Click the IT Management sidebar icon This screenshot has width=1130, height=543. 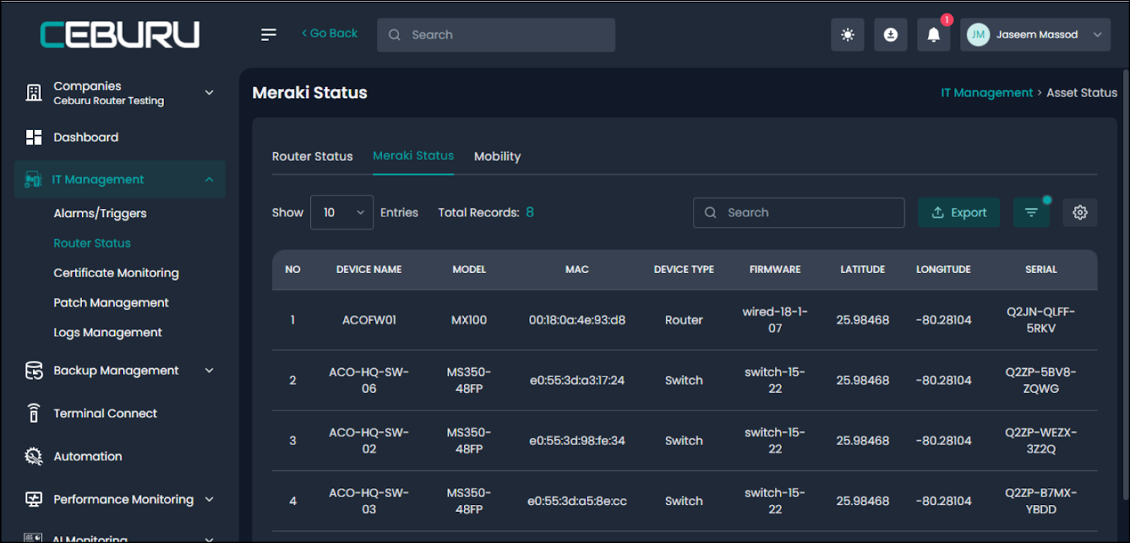[x=33, y=179]
